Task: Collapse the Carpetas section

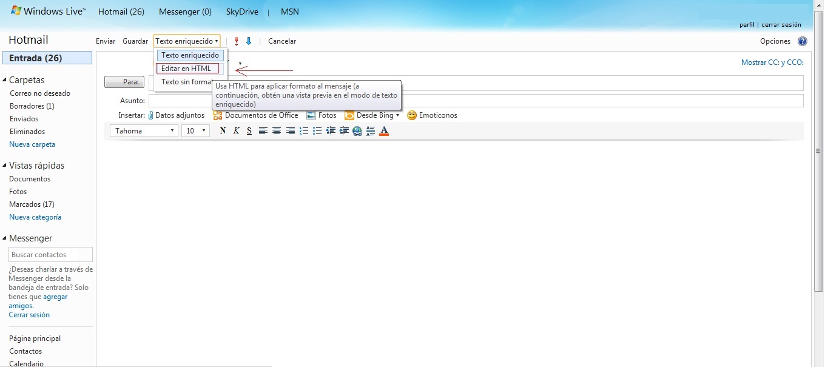Action: 5,80
